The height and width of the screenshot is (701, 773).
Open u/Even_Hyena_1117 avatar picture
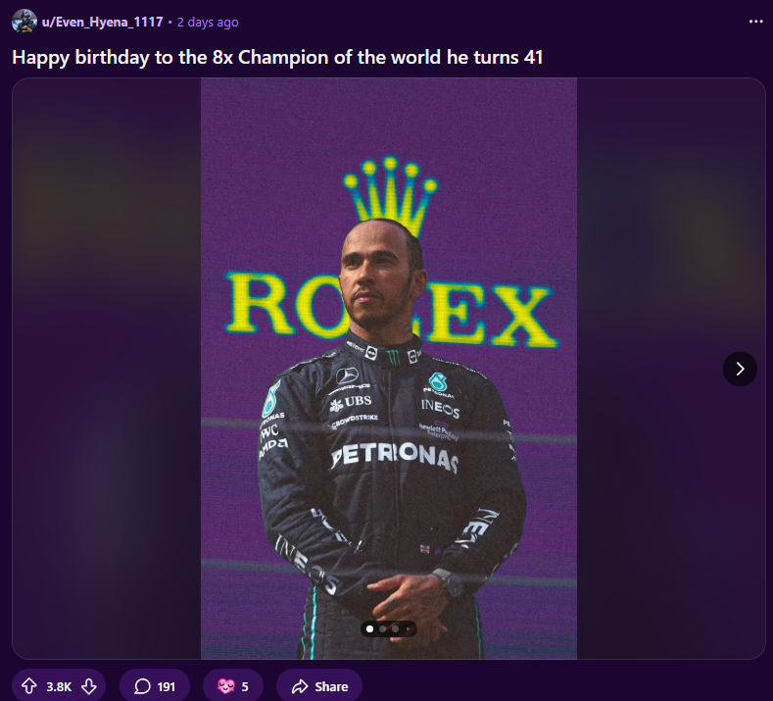24,22
